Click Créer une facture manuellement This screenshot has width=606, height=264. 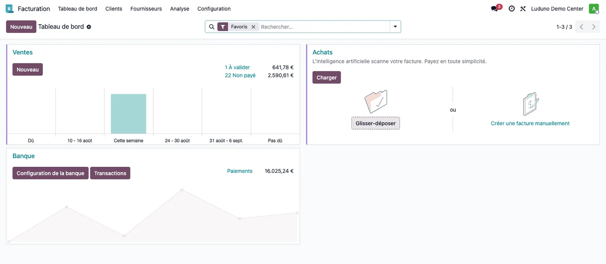point(530,124)
